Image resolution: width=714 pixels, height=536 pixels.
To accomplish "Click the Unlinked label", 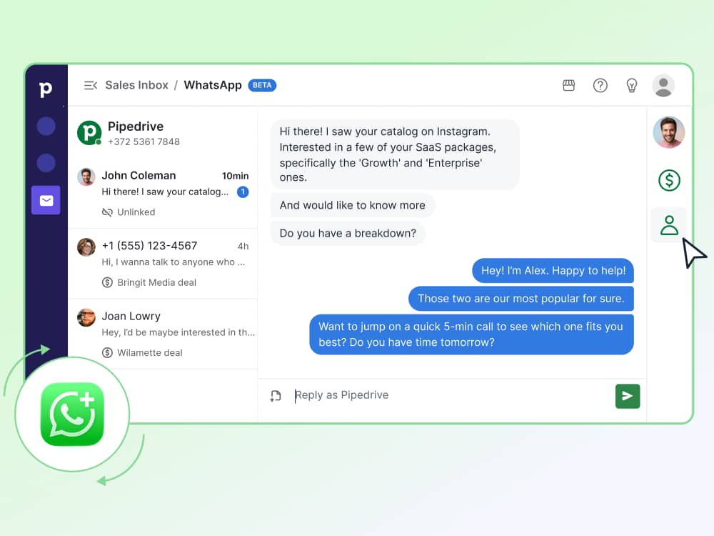I will click(136, 212).
